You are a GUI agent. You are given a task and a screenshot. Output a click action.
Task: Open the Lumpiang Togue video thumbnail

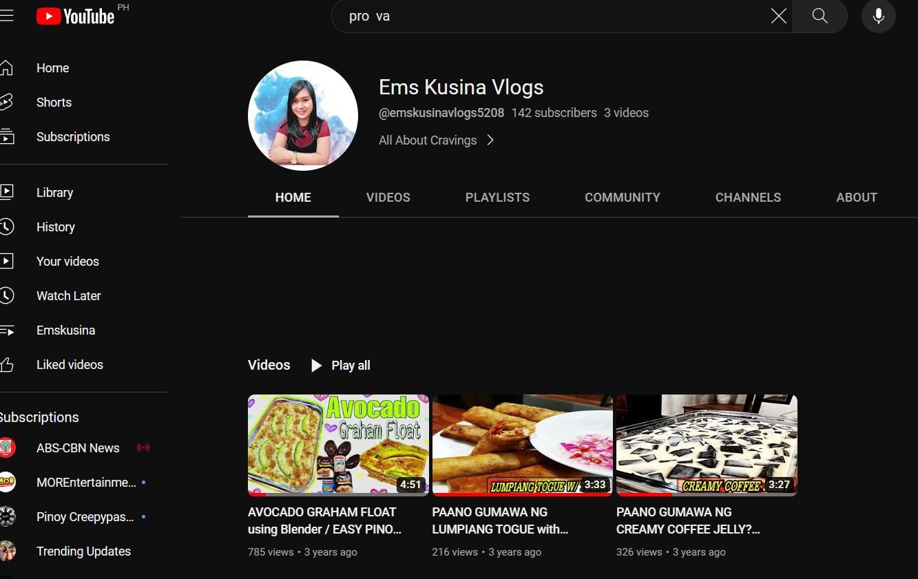coord(523,445)
